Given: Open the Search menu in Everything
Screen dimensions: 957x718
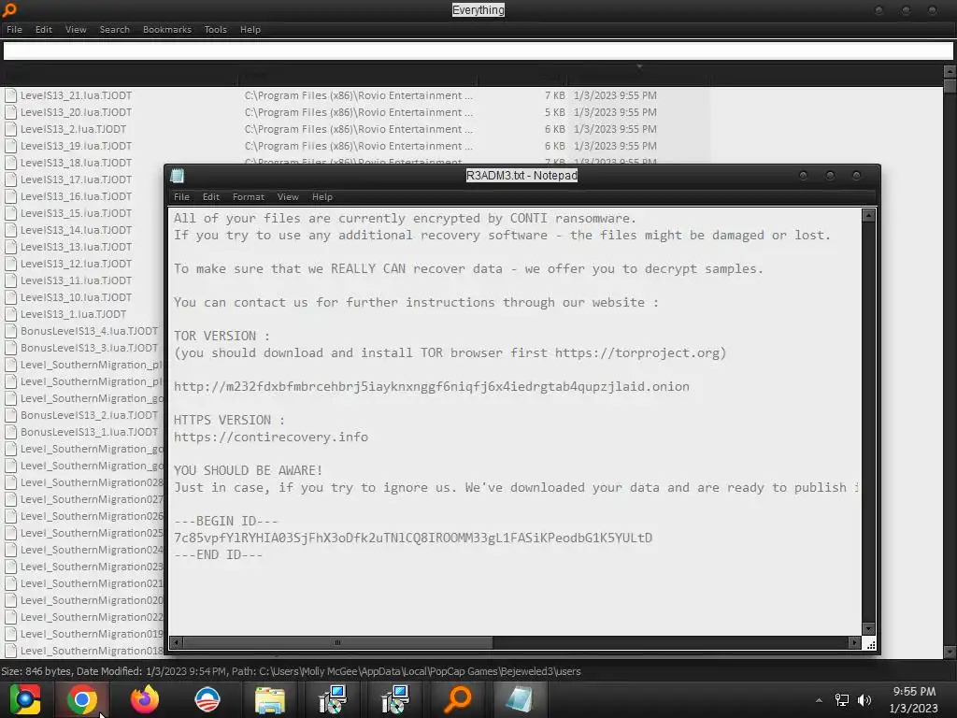Looking at the screenshot, I should pyautogui.click(x=115, y=29).
